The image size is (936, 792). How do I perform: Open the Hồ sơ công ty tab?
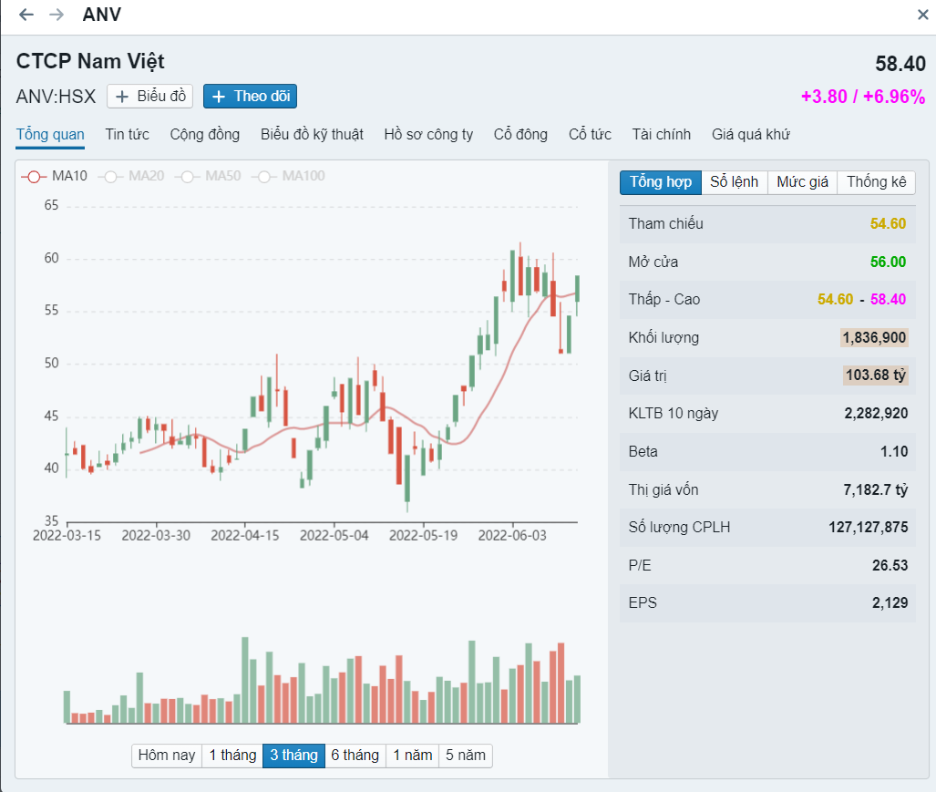[428, 134]
